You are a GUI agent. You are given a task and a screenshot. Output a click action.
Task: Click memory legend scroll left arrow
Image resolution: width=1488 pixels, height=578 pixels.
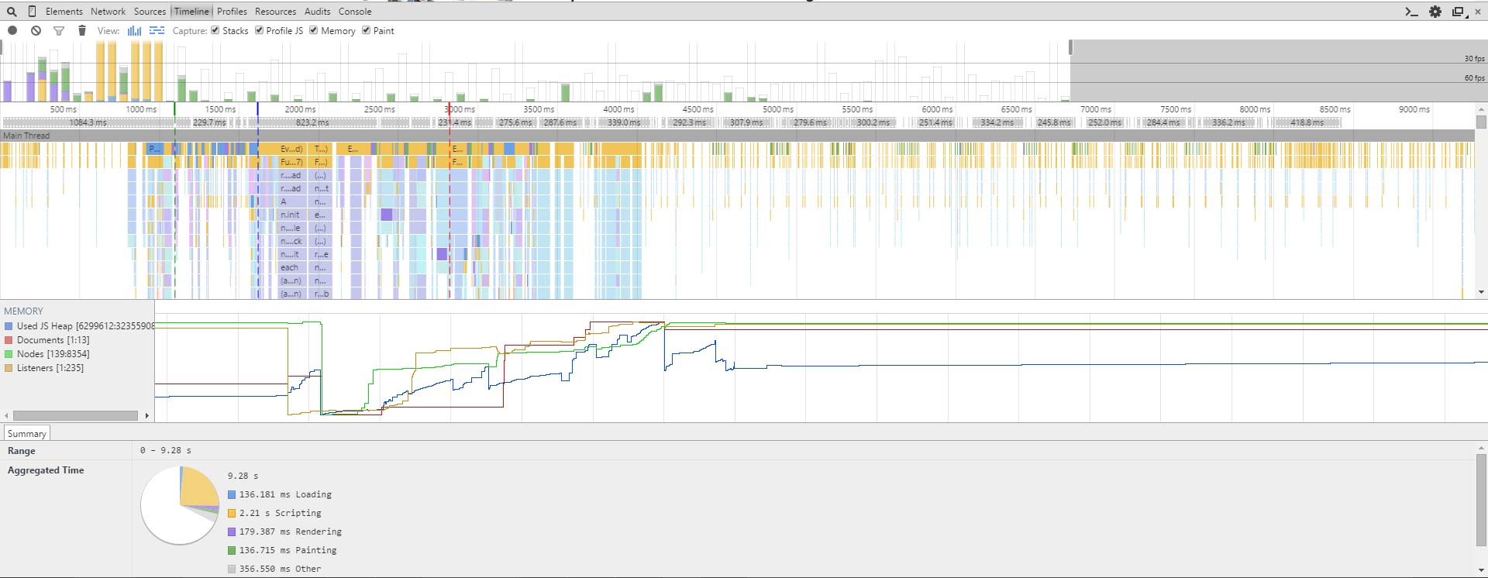pos(6,415)
